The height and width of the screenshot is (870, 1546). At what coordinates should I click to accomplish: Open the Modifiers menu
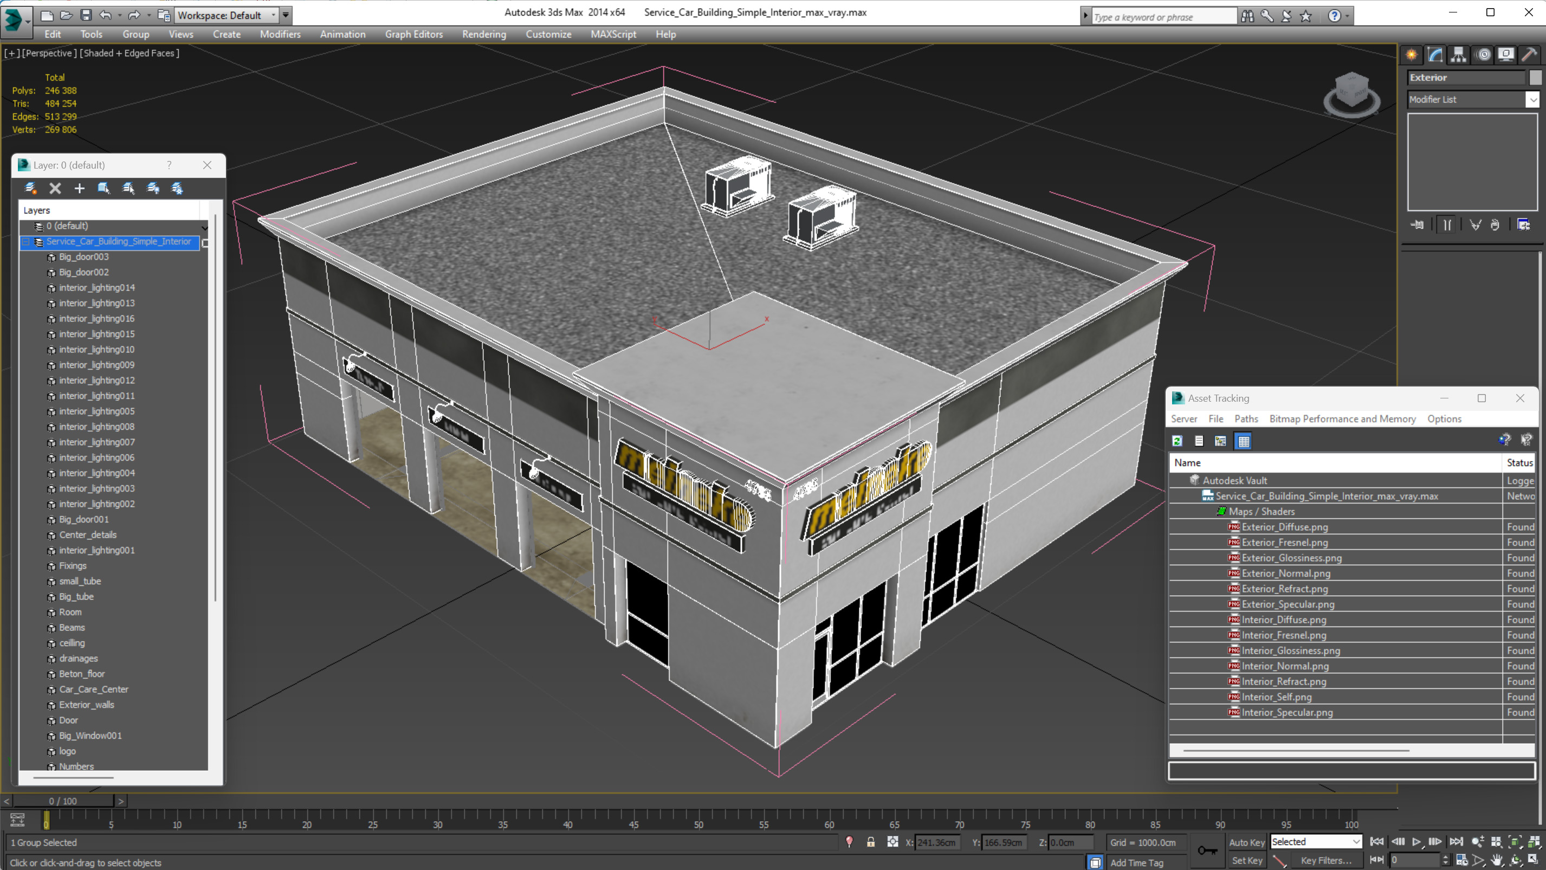click(x=280, y=34)
